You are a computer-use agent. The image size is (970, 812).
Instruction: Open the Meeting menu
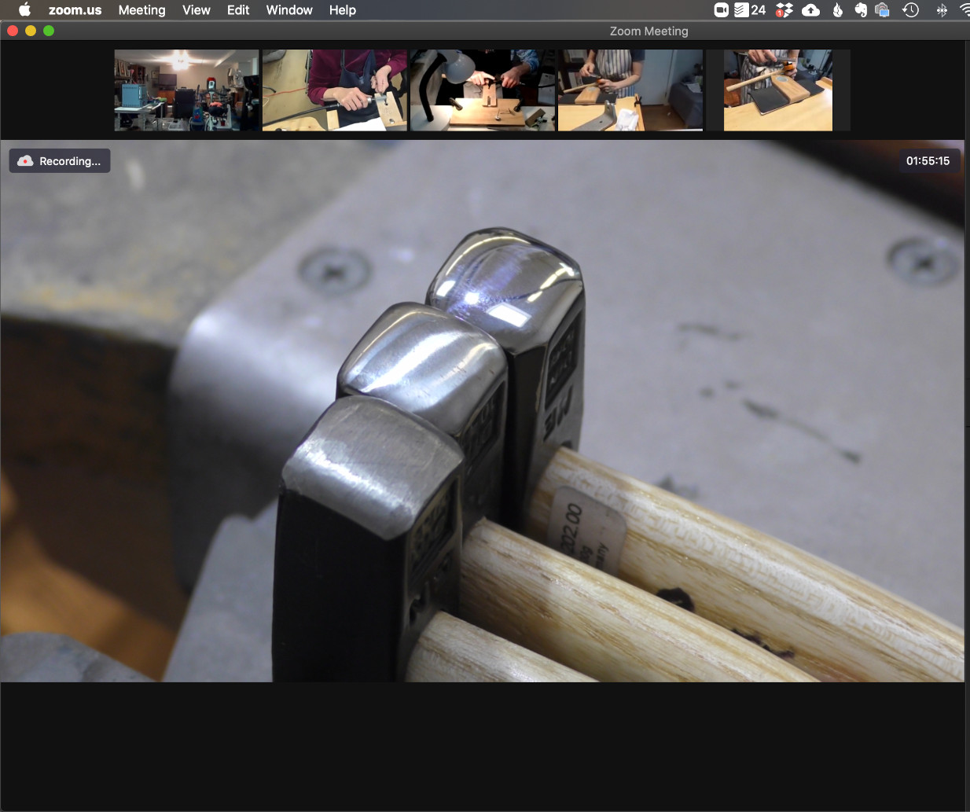pyautogui.click(x=141, y=10)
